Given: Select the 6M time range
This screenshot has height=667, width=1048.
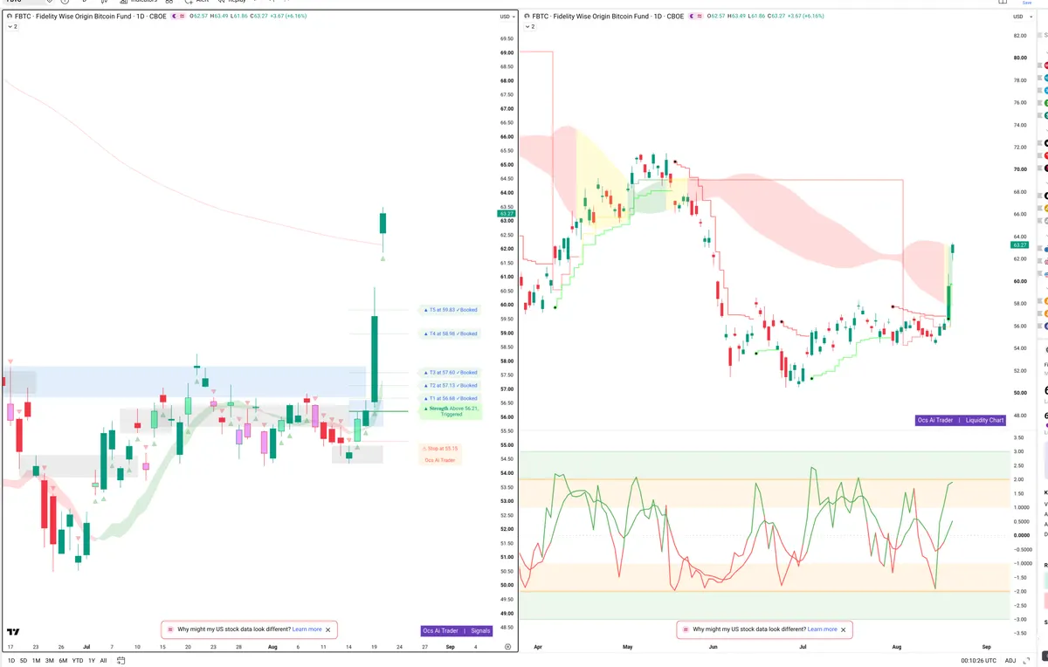Looking at the screenshot, I should click(x=63, y=661).
